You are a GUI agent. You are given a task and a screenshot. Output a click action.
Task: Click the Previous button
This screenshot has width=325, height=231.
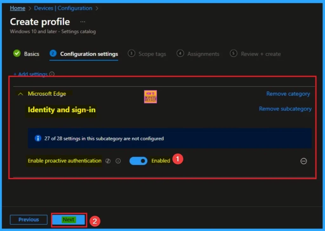click(29, 220)
